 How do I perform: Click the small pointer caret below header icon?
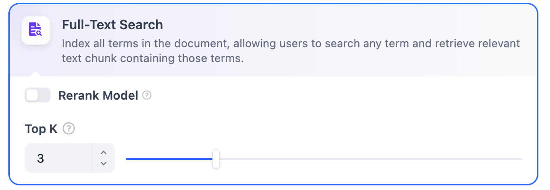point(36,74)
